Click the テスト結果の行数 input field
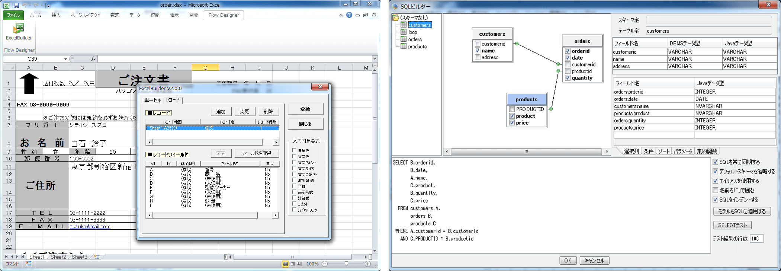 click(x=756, y=239)
